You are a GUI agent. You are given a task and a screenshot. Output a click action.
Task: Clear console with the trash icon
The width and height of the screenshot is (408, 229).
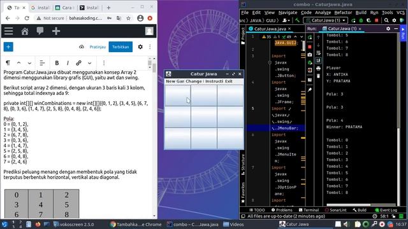click(x=318, y=76)
